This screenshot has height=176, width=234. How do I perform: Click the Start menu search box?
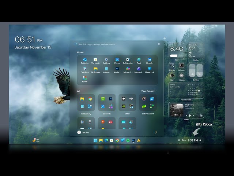tap(116, 44)
